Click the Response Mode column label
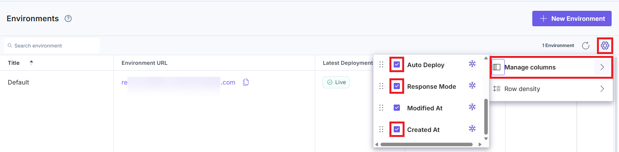The width and height of the screenshot is (619, 152). (432, 86)
